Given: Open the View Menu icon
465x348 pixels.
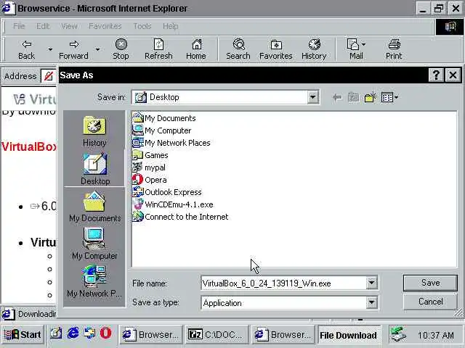Looking at the screenshot, I should [x=389, y=97].
